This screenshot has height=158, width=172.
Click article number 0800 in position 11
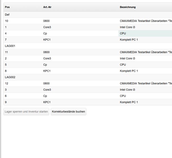[x=46, y=52]
